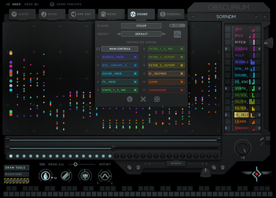This screenshot has width=276, height=198.
Task: Select the curve shape draw tool
Action: coord(105,176)
